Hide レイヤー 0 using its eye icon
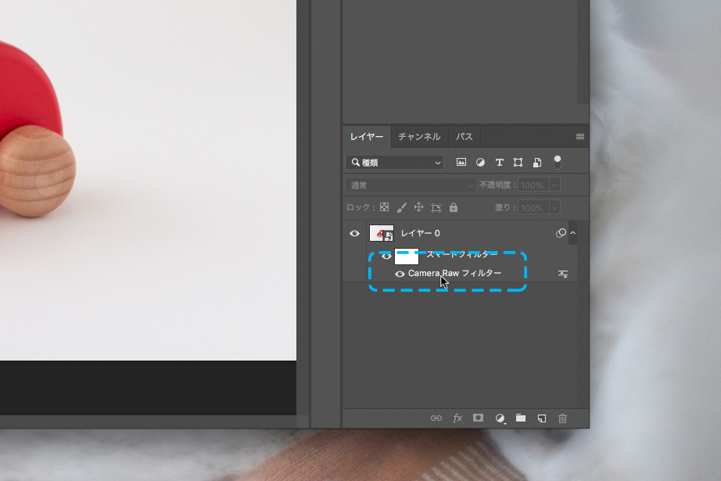721x481 pixels. point(354,233)
